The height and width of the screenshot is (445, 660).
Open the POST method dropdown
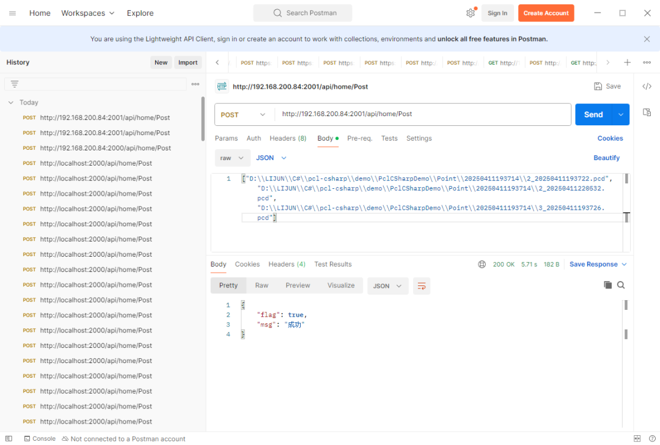coord(244,114)
